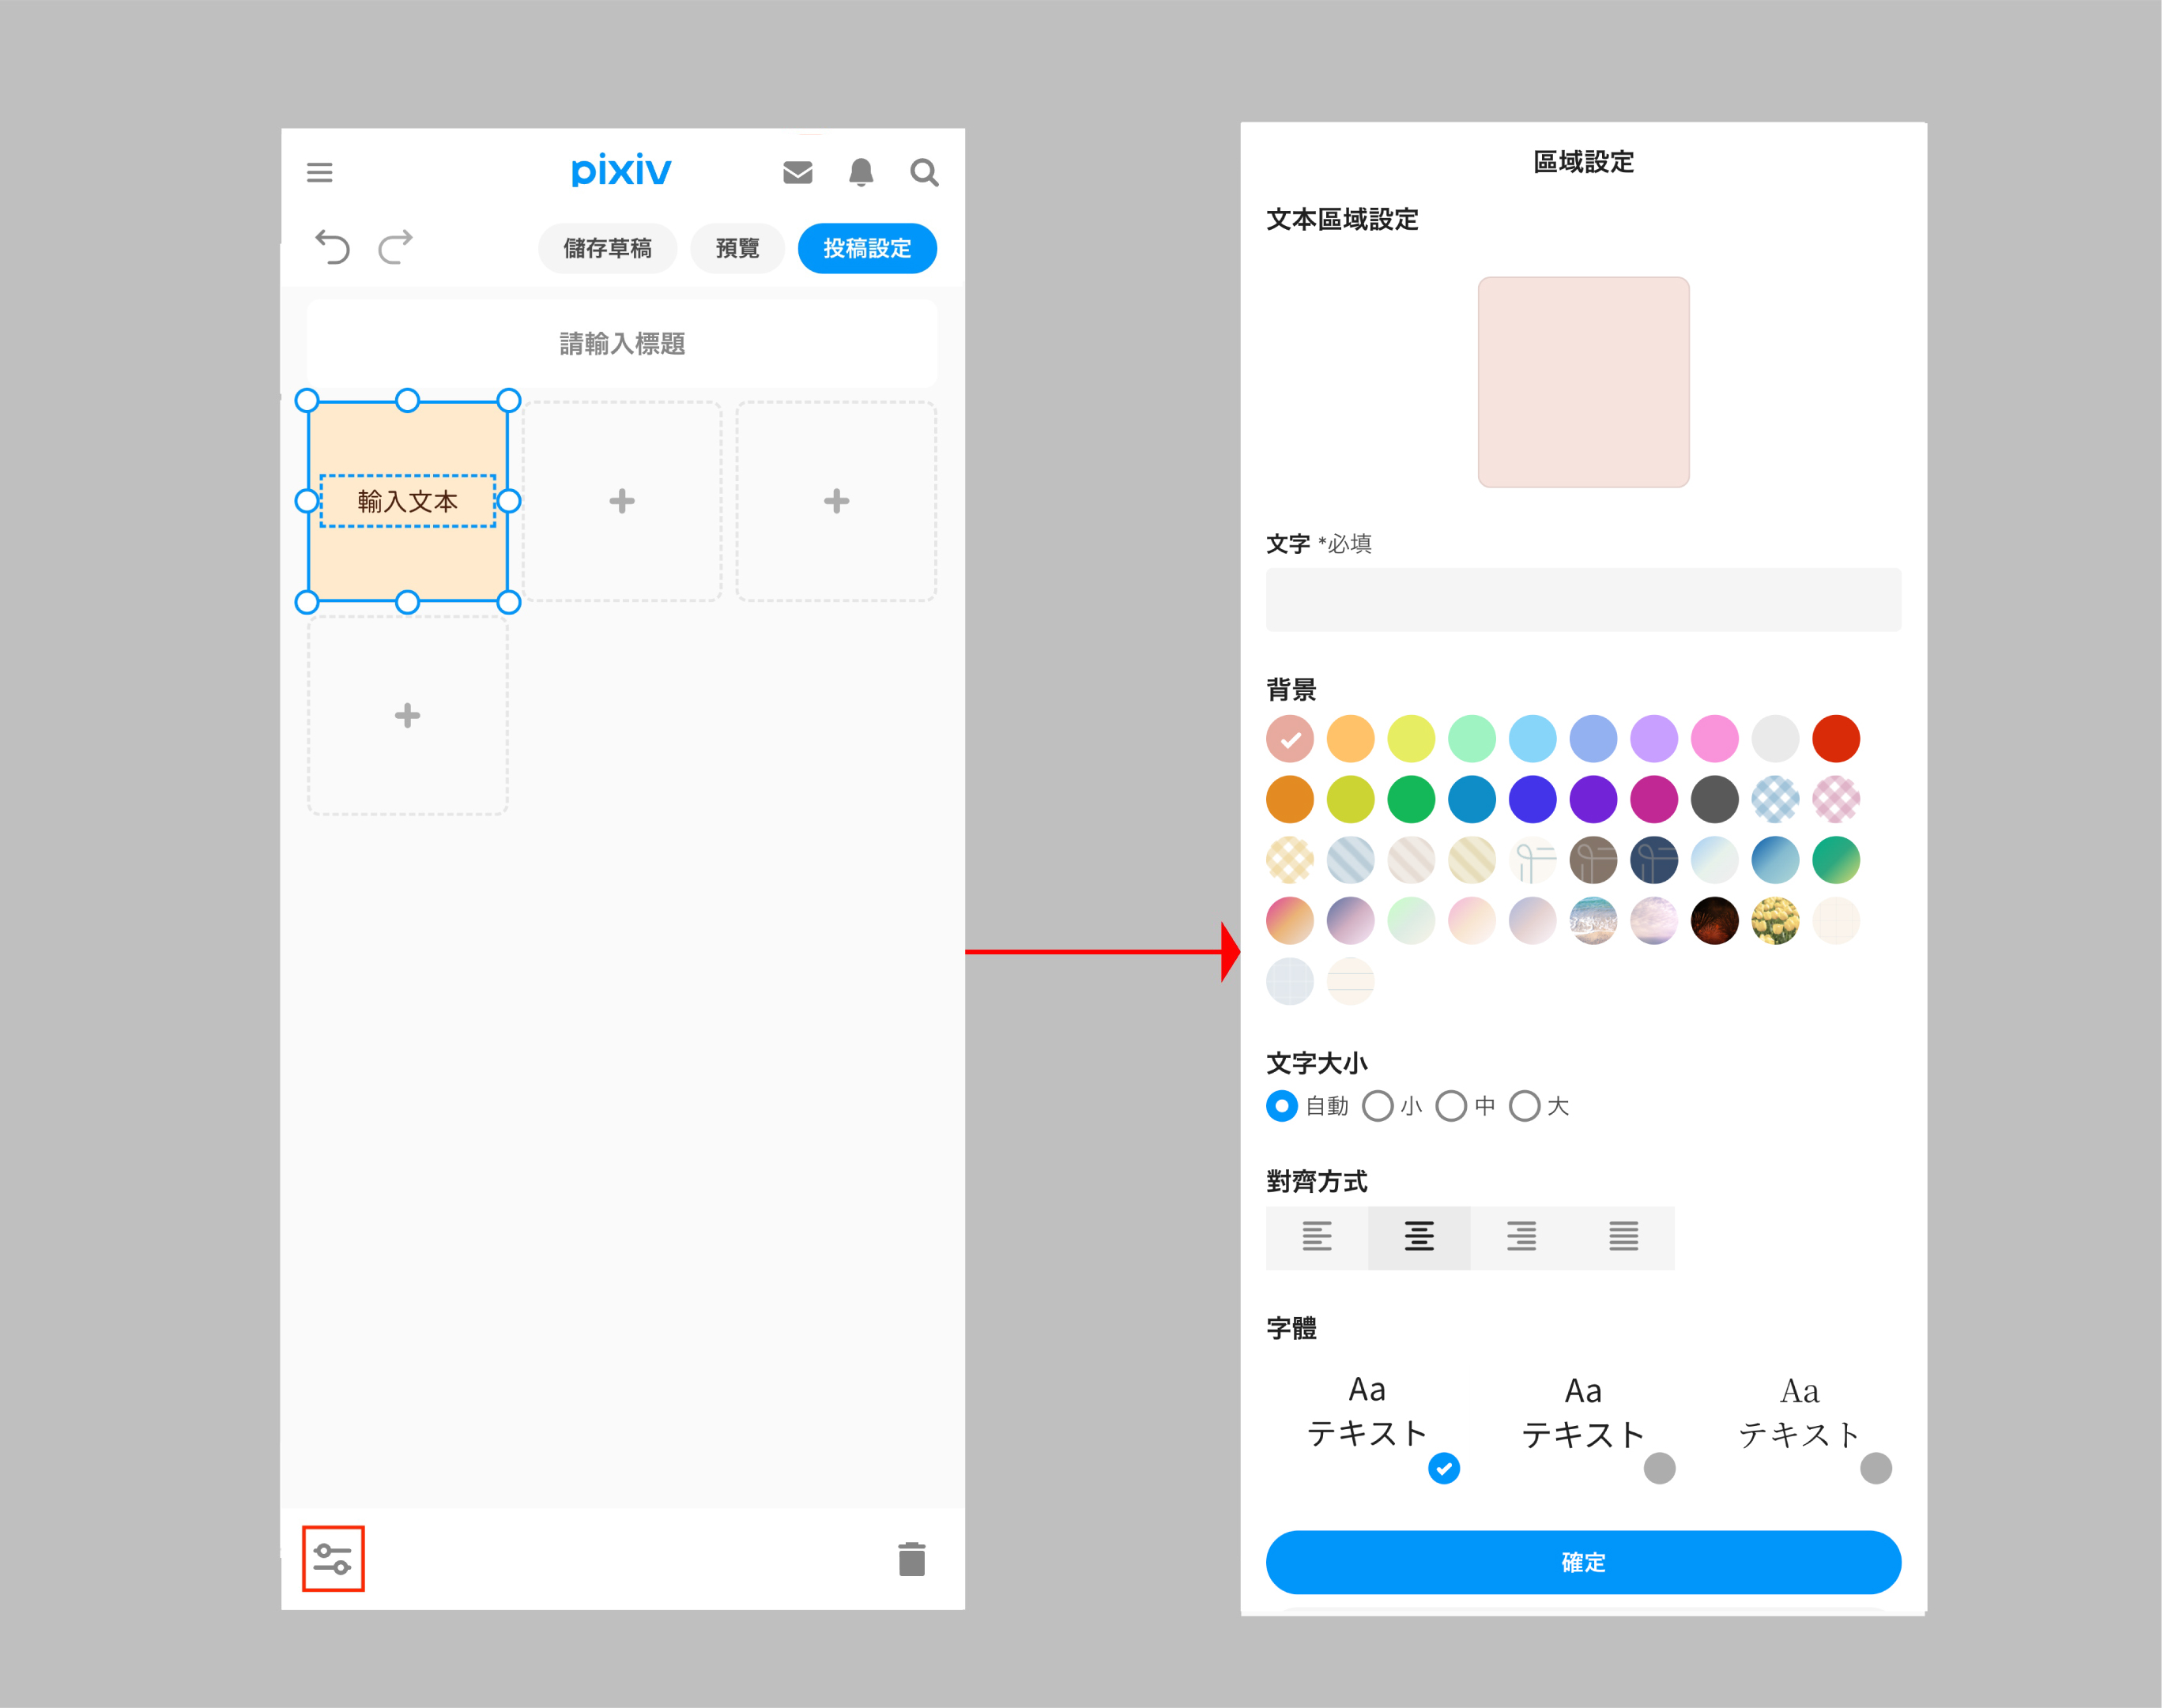This screenshot has width=2164, height=1708.
Task: Pick solid green background swatch
Action: (x=1411, y=799)
